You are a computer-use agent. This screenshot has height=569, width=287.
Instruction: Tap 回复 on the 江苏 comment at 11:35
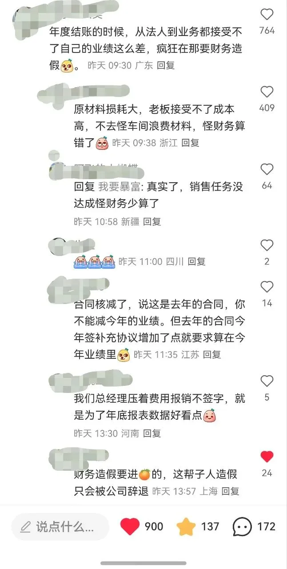[x=212, y=354]
